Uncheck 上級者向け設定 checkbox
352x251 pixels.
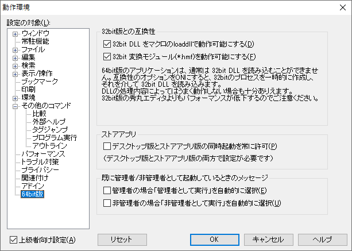(14, 240)
